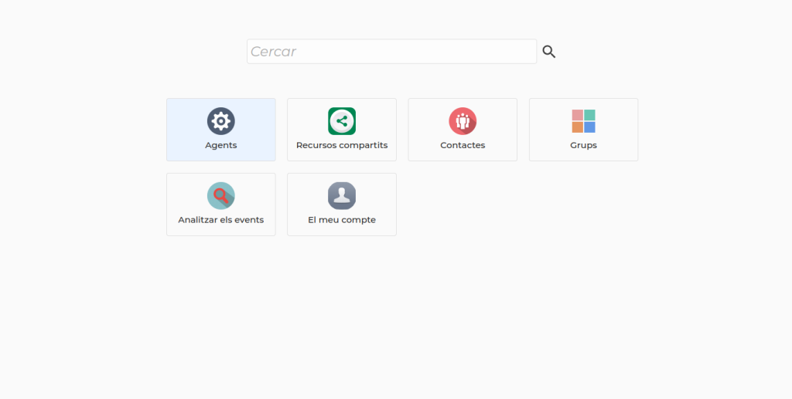
Task: Go to the Contactes text label
Action: pos(463,145)
